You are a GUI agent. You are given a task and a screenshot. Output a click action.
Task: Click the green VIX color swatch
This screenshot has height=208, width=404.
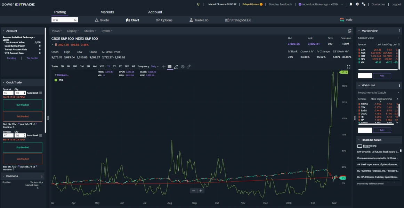[x=56, y=80]
